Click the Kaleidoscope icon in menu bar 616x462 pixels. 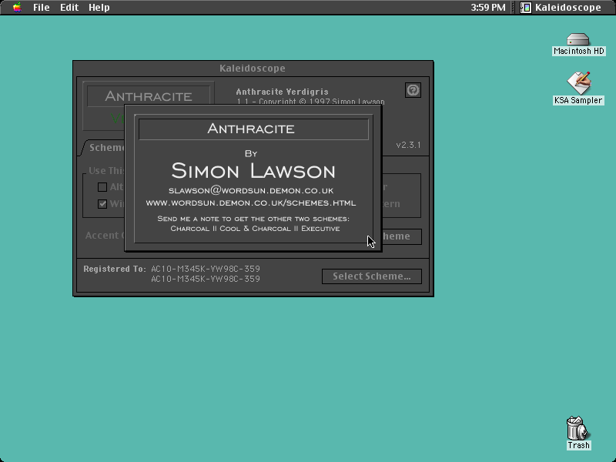(x=526, y=8)
